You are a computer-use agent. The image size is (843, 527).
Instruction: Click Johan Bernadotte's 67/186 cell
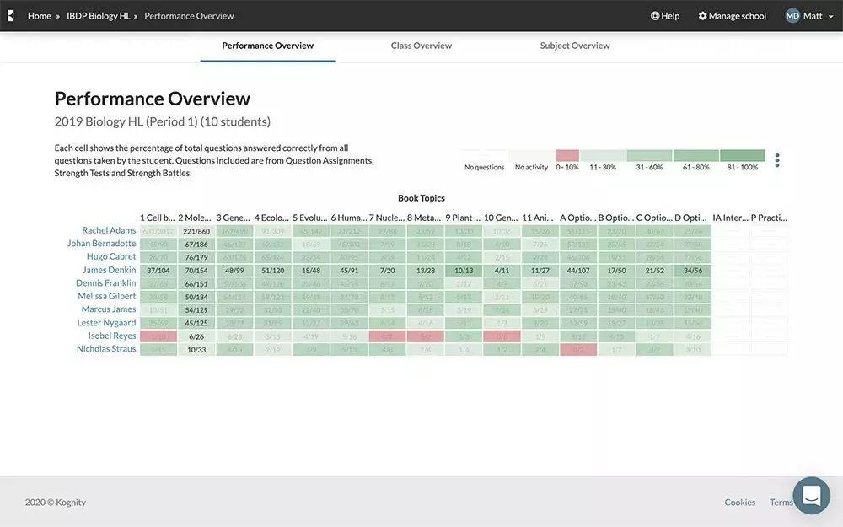point(196,245)
